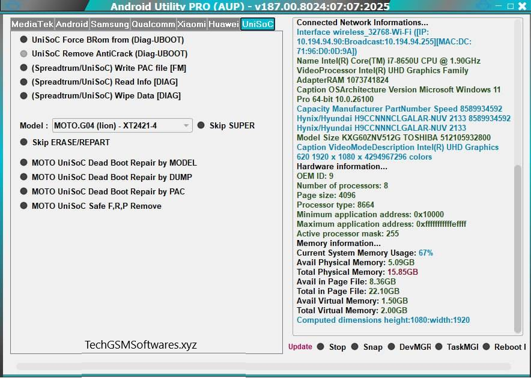Click the 'OEM ID: 9' log line
The image size is (531, 378).
pyautogui.click(x=315, y=176)
